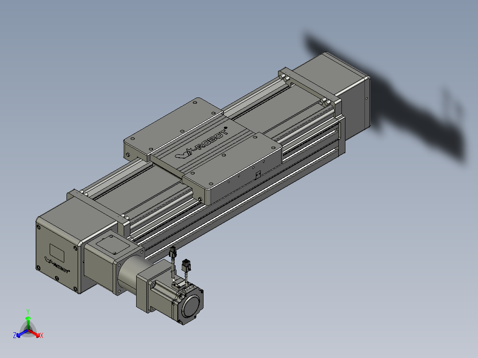Click the end cover with the small ROBOT logo
Image resolution: width=478 pixels, height=358 pixels.
pyautogui.click(x=57, y=255)
